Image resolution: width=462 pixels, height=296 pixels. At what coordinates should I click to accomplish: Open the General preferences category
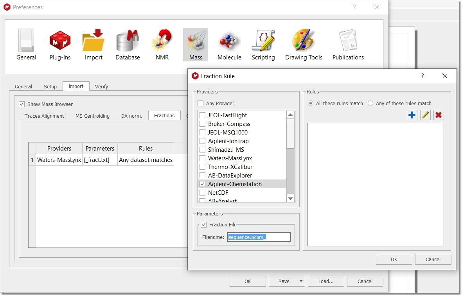(x=26, y=45)
